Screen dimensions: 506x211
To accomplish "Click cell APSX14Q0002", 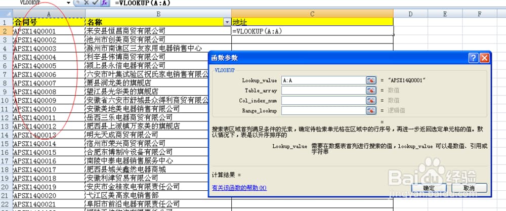I will point(49,39).
